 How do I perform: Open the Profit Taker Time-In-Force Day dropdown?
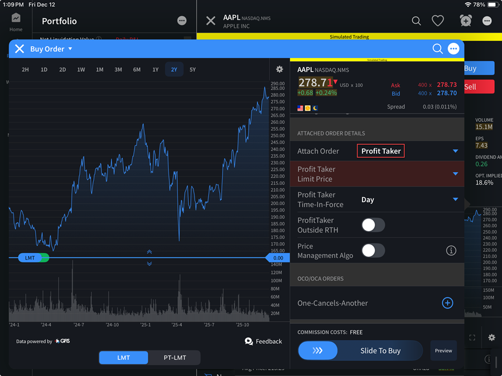click(x=455, y=199)
